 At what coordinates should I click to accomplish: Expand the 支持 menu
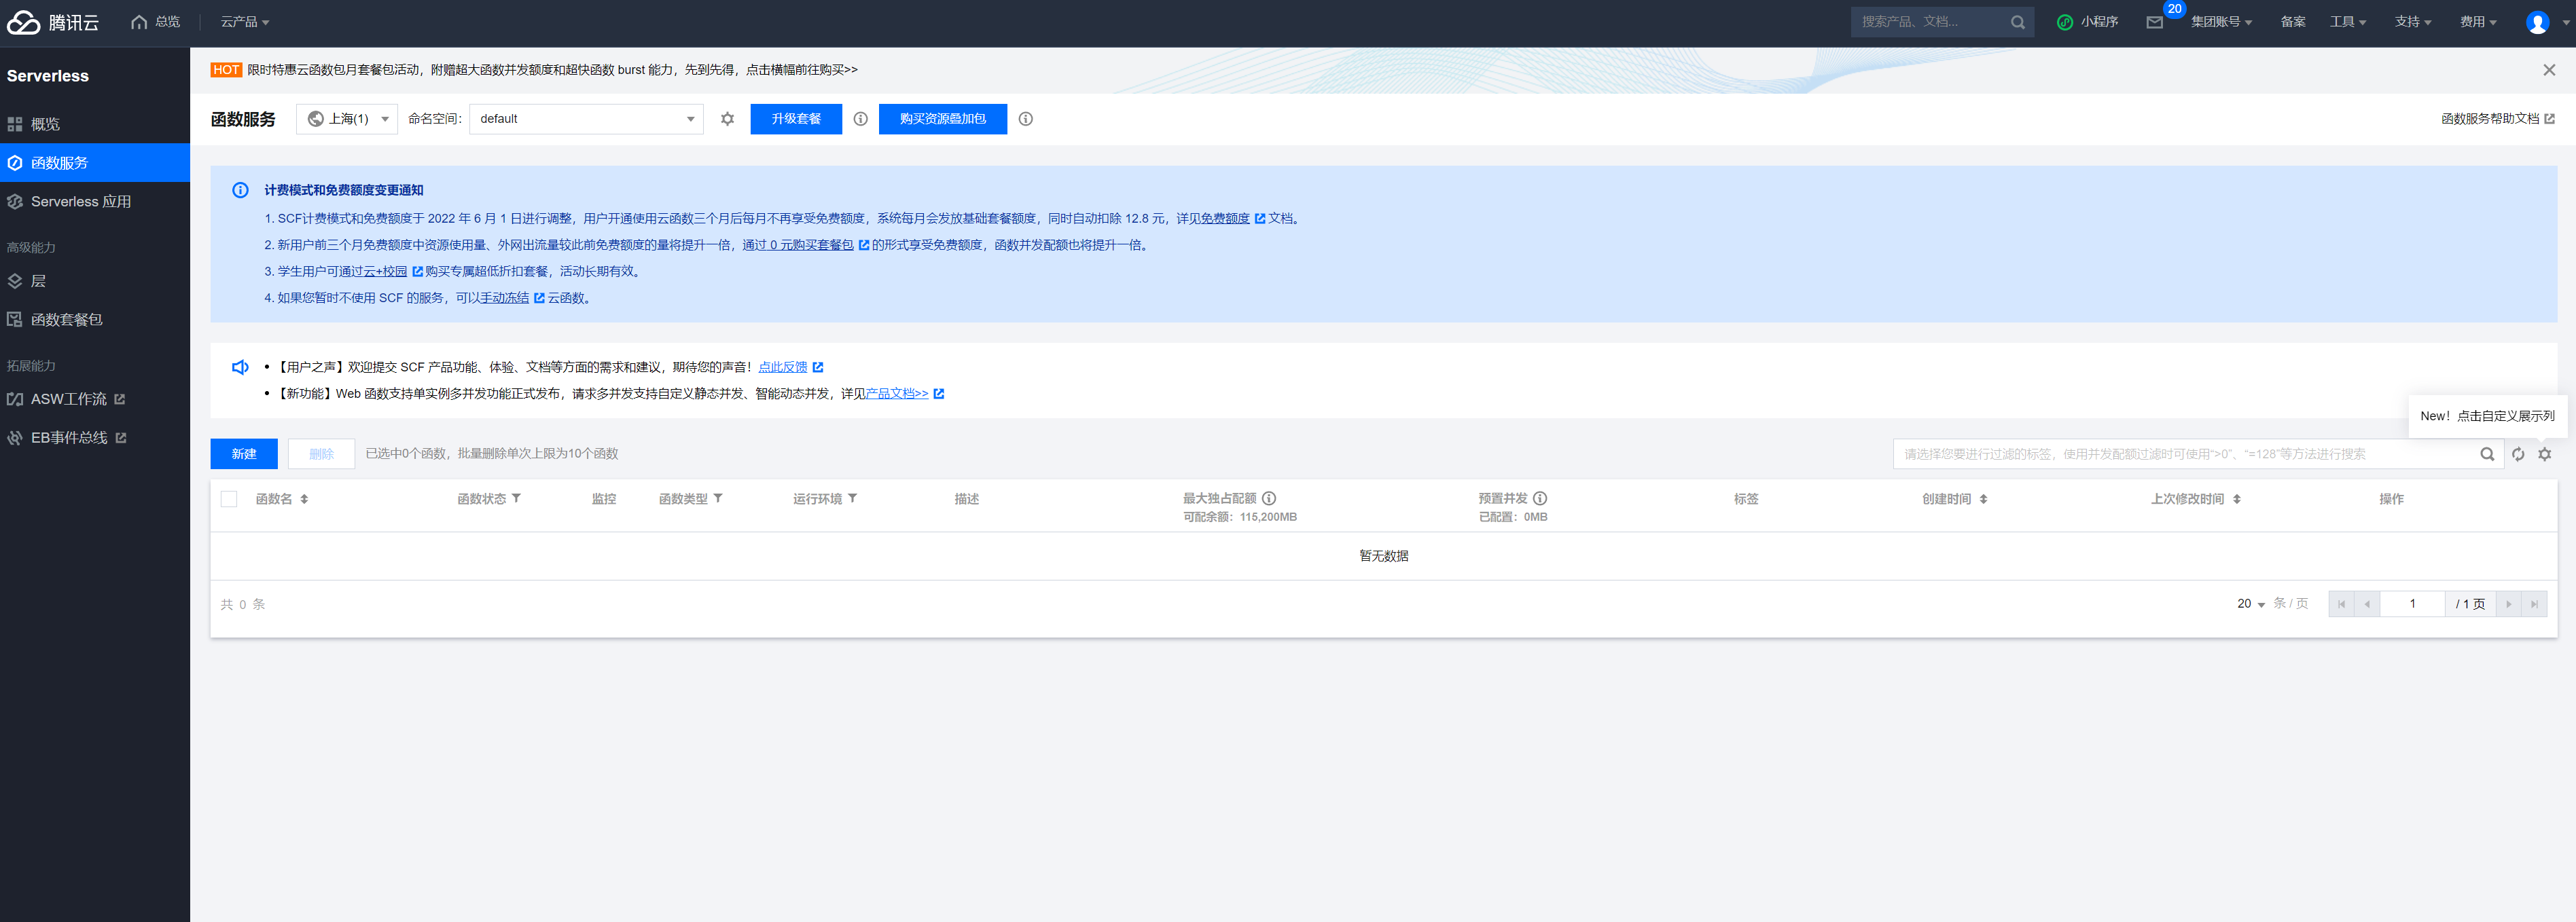click(2413, 22)
